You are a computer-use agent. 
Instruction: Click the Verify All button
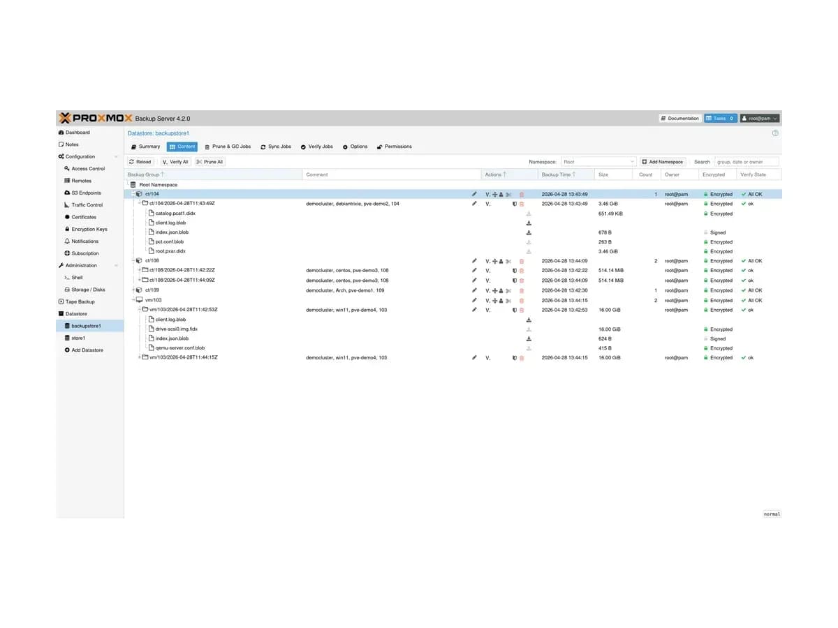[x=175, y=162]
